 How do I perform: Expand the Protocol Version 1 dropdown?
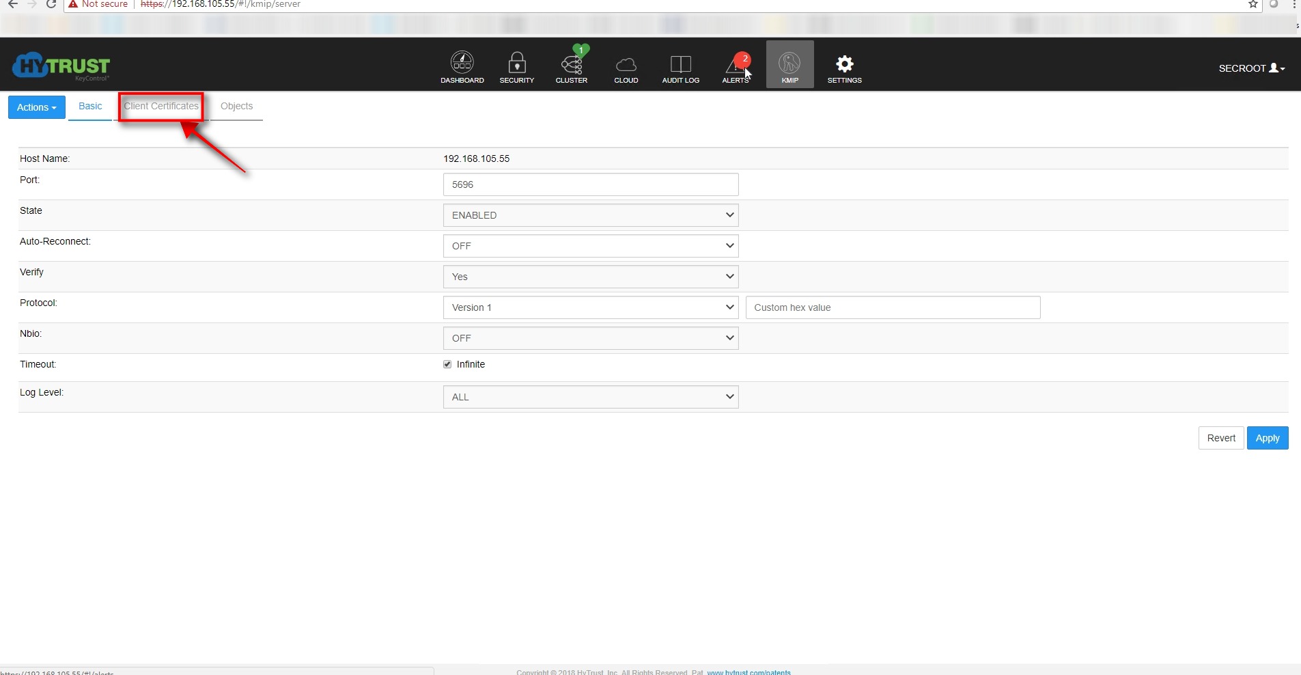[x=590, y=307]
